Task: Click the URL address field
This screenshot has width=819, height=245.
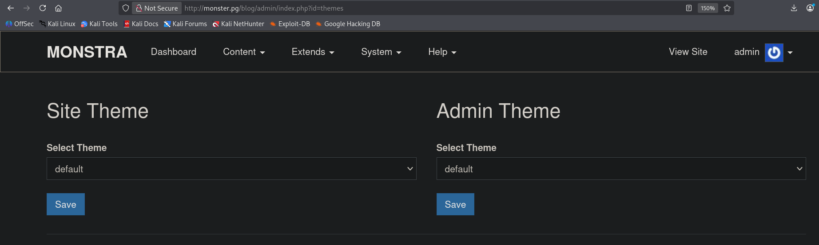Action: coord(400,8)
